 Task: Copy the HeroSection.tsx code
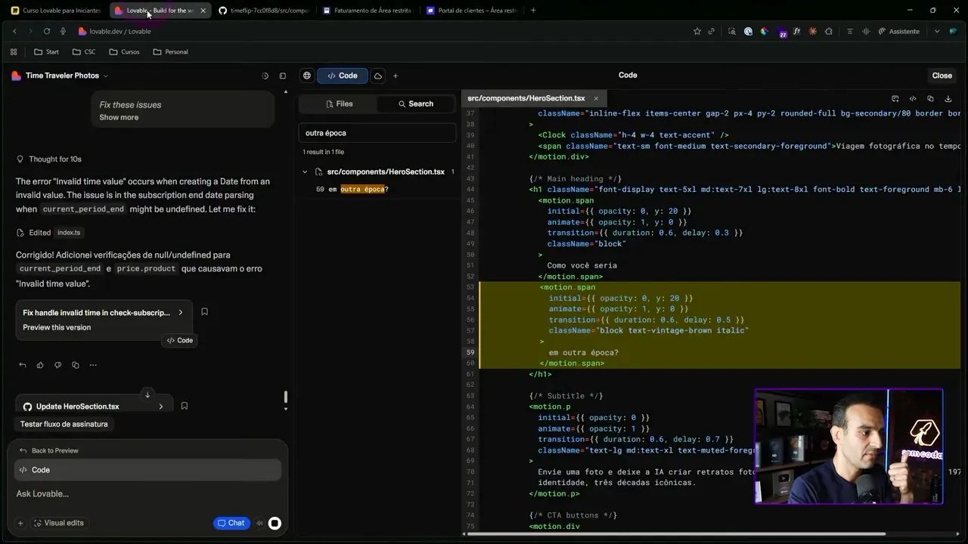pos(930,98)
